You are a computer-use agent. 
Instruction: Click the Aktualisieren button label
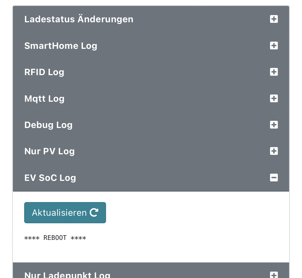point(59,213)
